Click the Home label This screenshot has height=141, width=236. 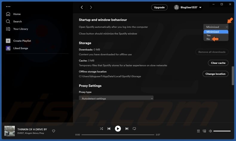coord(17,14)
